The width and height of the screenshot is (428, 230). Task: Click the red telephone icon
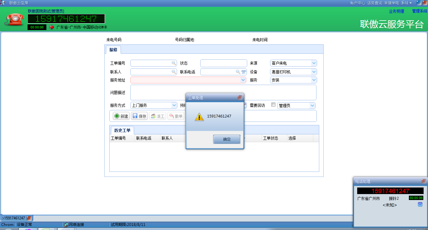tap(14, 19)
